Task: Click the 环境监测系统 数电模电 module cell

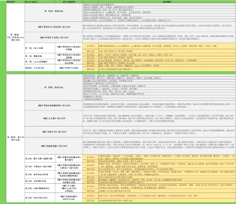Action: (69, 158)
